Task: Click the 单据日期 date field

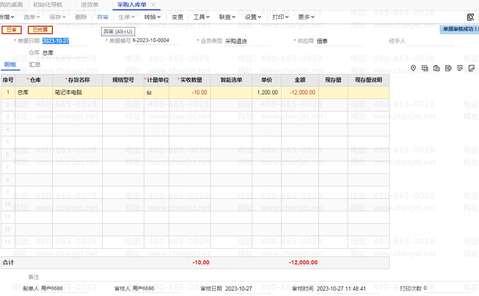Action: click(64, 41)
